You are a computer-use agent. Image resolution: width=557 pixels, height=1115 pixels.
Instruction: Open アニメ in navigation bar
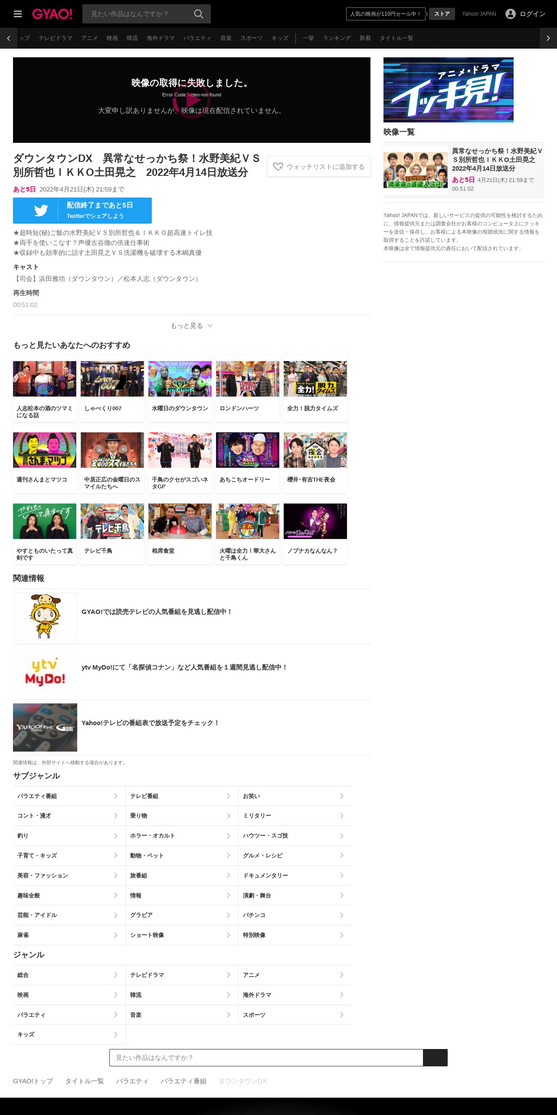[89, 38]
